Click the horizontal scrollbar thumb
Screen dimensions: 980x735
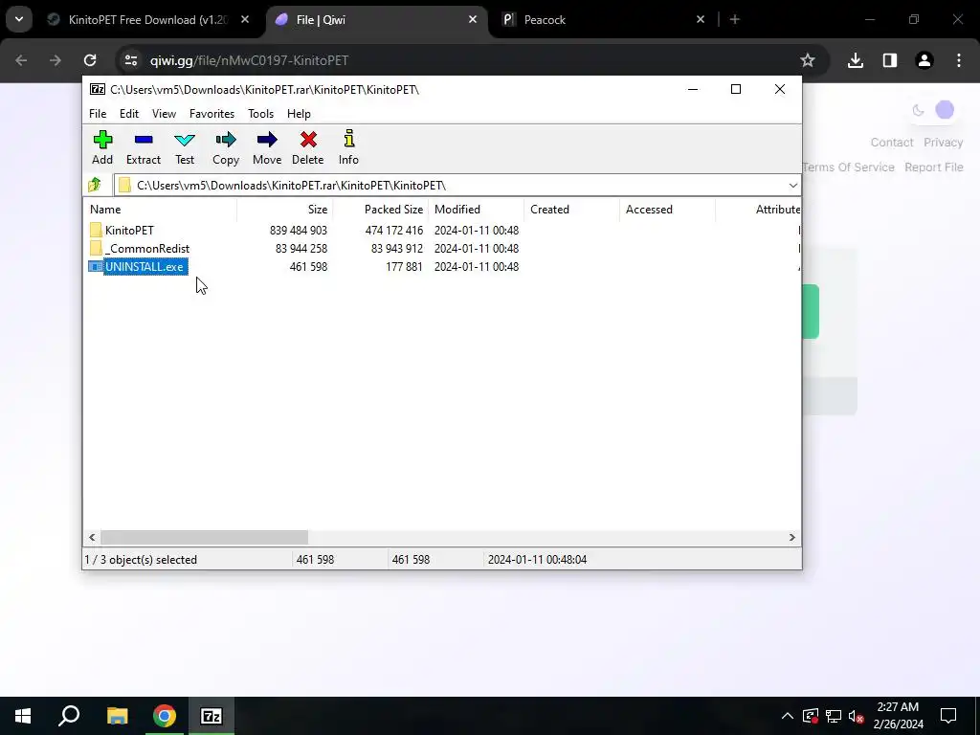point(205,538)
